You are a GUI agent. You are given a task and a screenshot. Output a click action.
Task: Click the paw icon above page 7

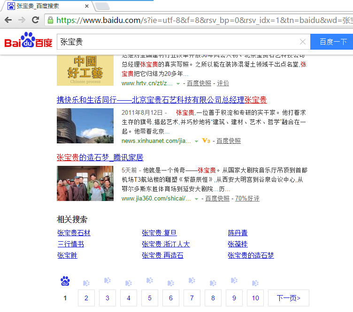tap(192, 280)
